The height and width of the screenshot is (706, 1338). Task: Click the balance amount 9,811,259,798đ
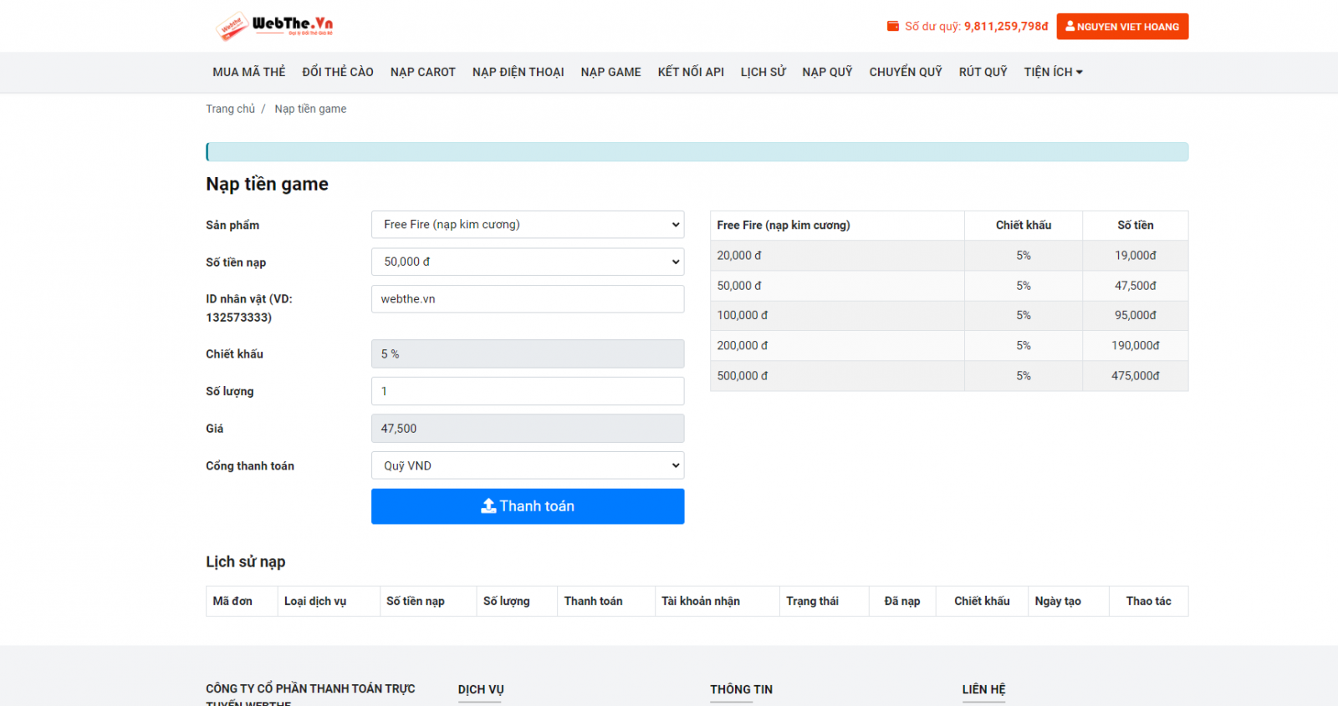click(x=1006, y=26)
